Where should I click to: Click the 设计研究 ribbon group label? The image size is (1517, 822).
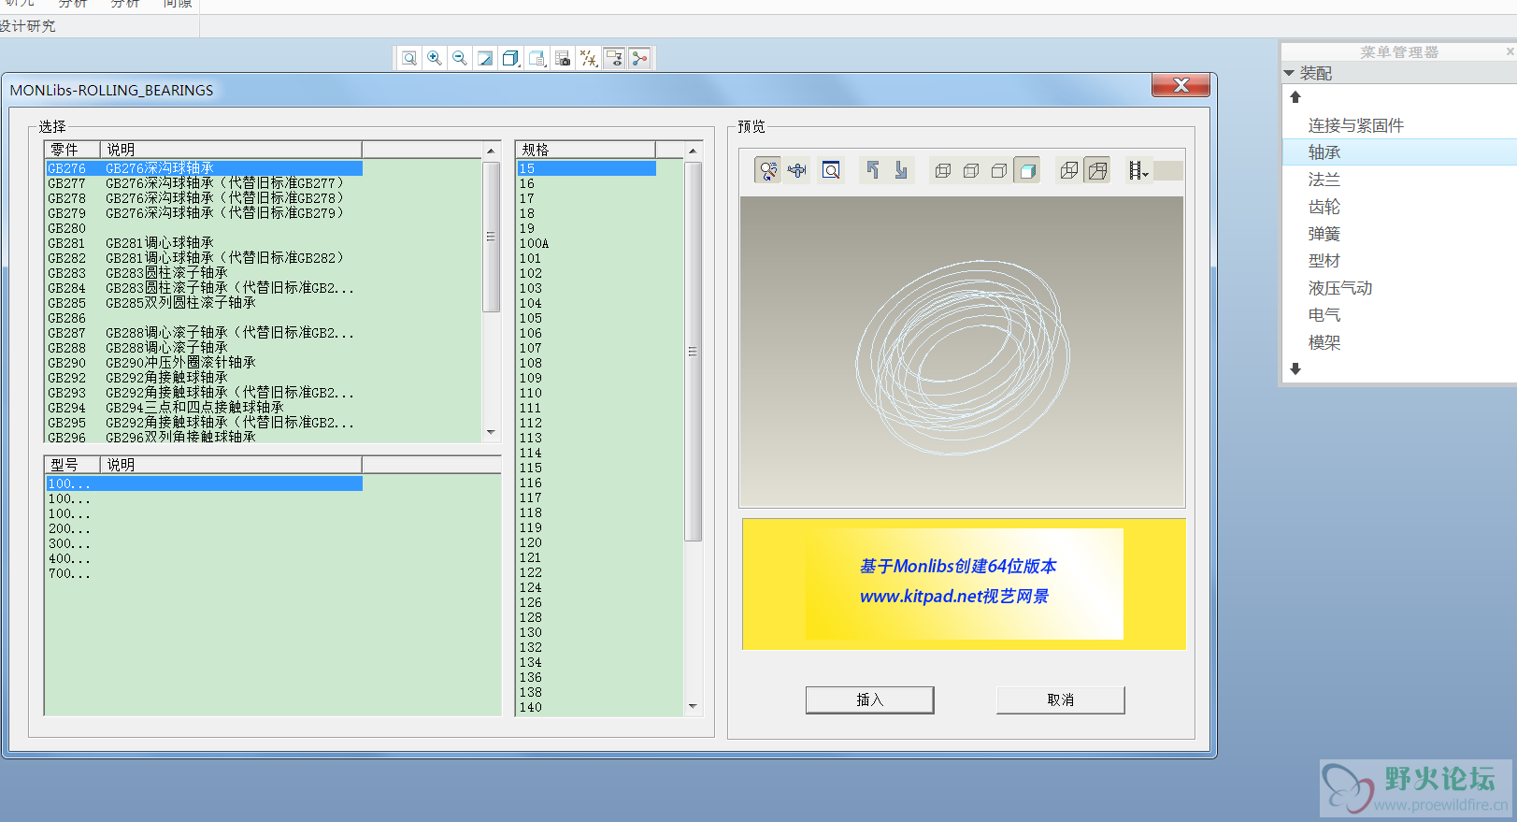(x=28, y=26)
